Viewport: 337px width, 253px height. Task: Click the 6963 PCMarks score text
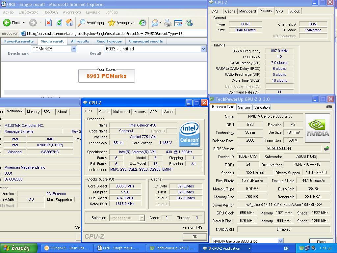tap(107, 76)
